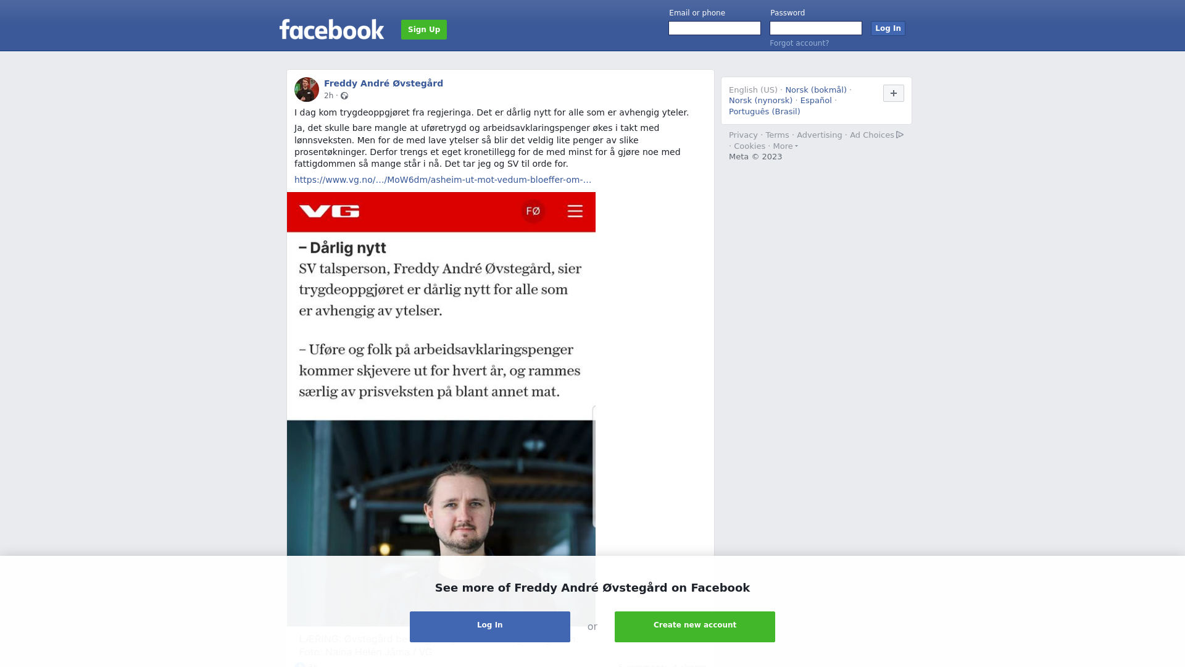The height and width of the screenshot is (667, 1185).
Task: Click Create new account button
Action: tap(695, 627)
